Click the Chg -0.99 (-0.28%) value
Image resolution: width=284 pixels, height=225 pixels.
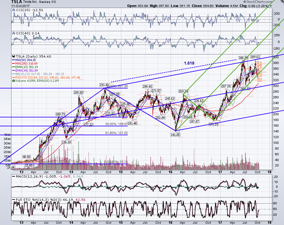(254, 6)
